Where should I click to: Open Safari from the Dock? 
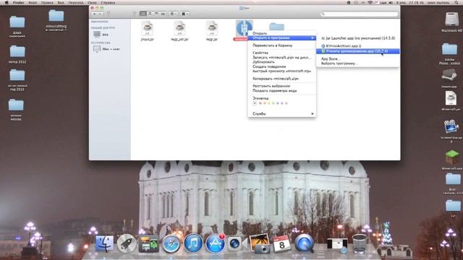171,243
